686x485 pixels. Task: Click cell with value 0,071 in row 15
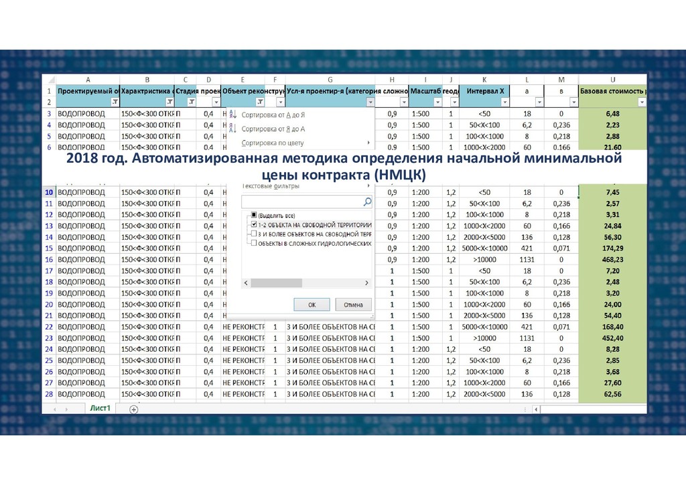coord(561,248)
